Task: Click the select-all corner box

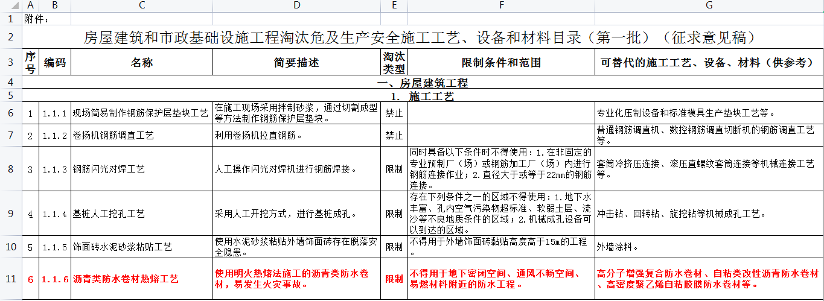Action: point(11,5)
